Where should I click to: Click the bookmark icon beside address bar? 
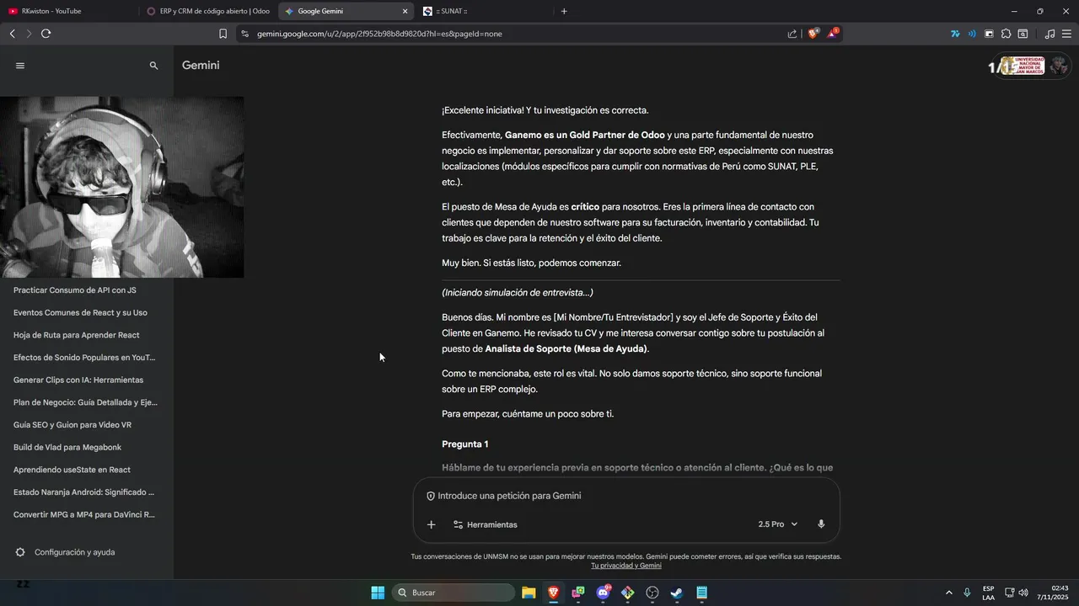pyautogui.click(x=223, y=34)
